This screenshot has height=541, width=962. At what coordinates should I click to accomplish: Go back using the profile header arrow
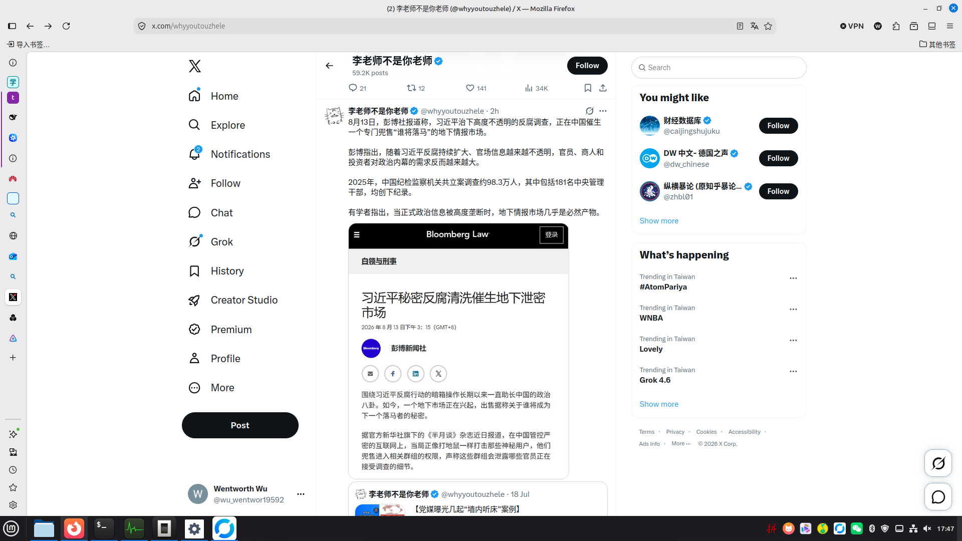329,66
